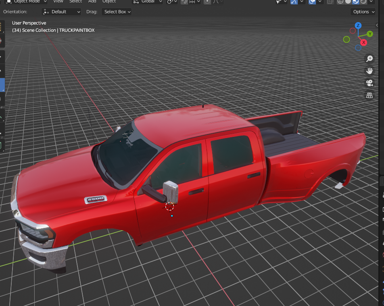Choose rendered viewport shading

click(363, 2)
